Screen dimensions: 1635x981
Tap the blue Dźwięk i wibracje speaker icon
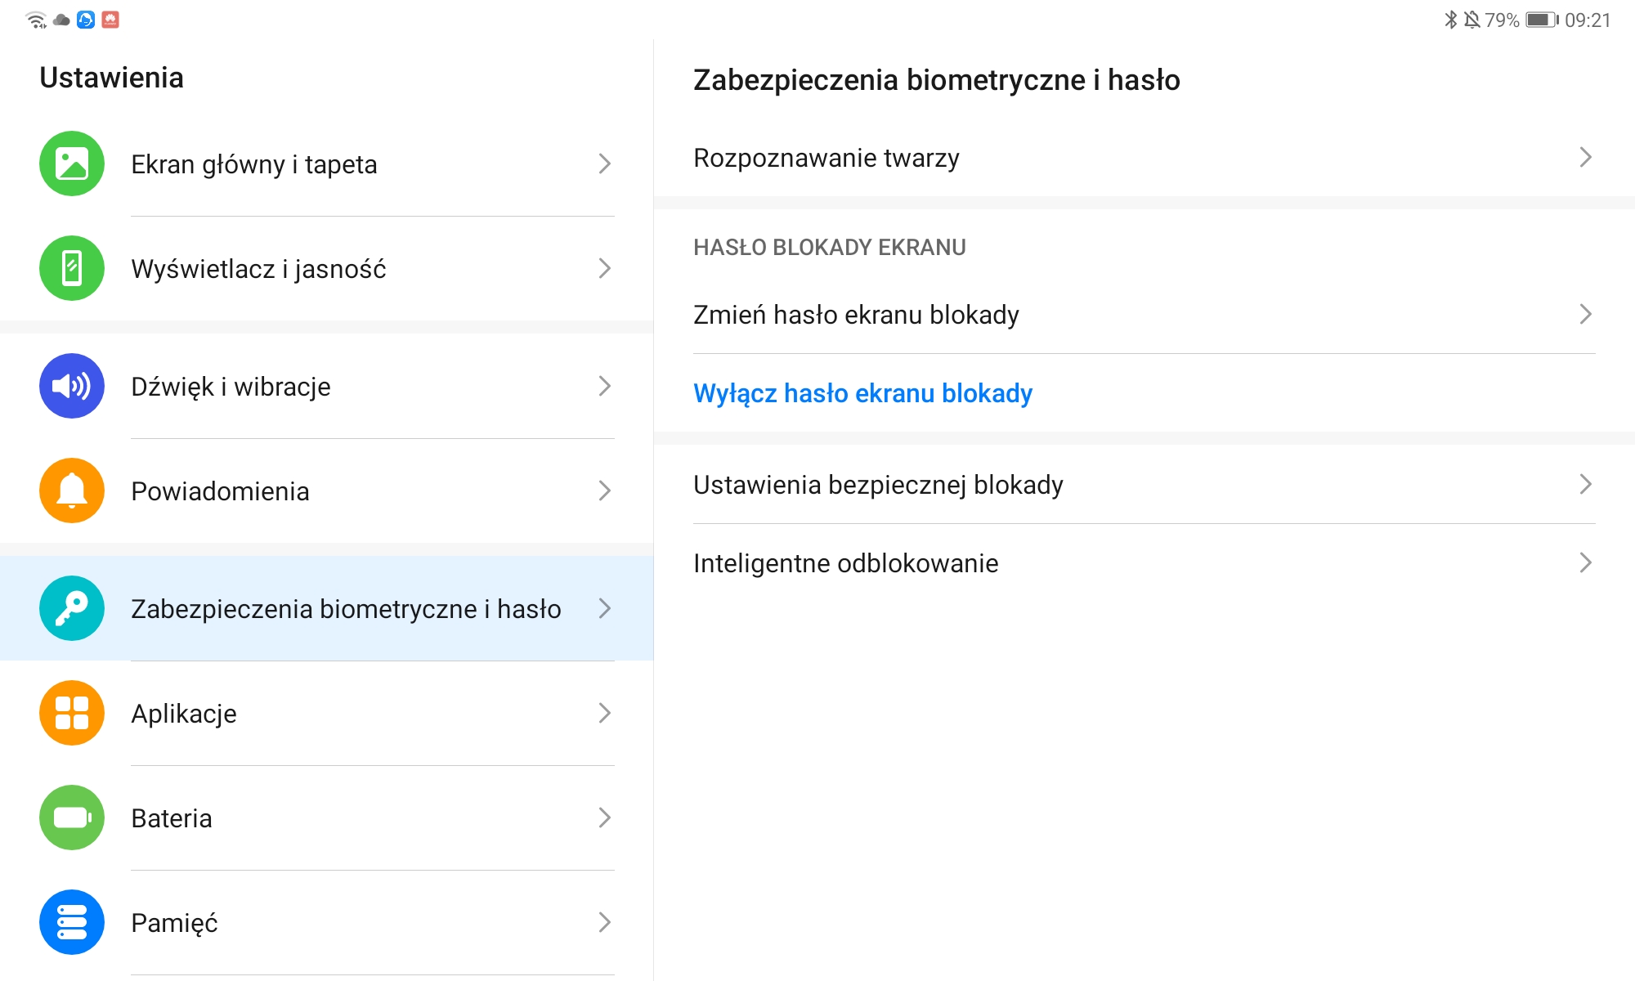coord(72,386)
